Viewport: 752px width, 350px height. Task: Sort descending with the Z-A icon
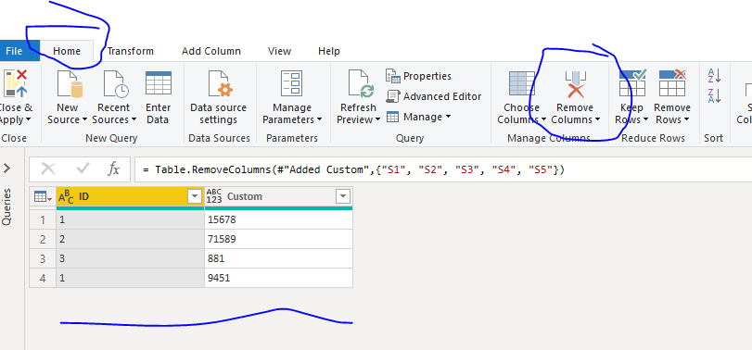click(715, 95)
